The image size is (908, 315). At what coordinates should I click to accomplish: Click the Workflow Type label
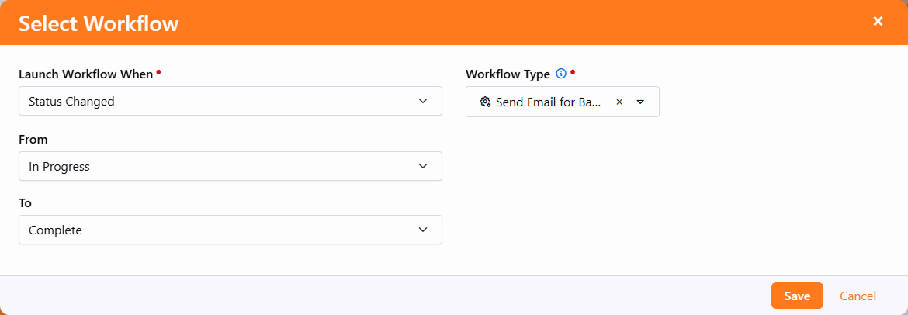(508, 74)
